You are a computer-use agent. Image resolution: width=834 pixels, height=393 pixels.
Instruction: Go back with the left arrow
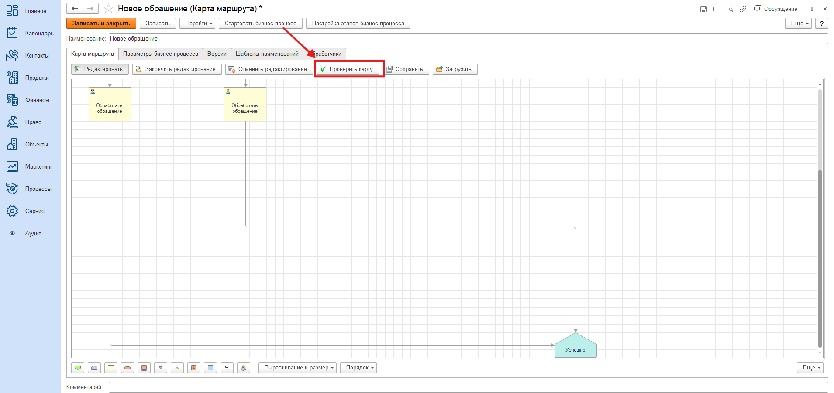(x=75, y=9)
